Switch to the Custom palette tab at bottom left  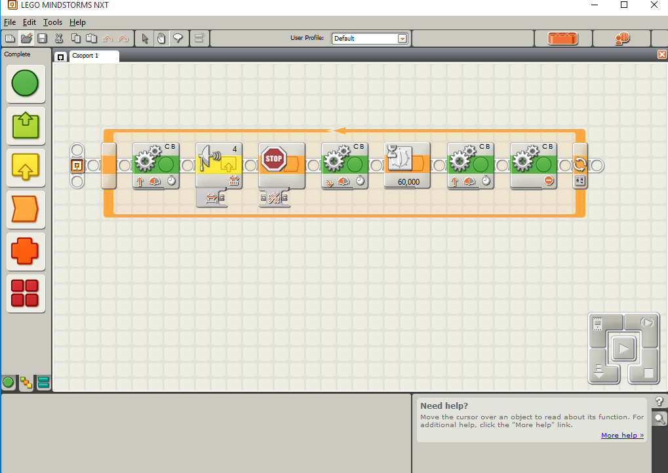[x=43, y=383]
